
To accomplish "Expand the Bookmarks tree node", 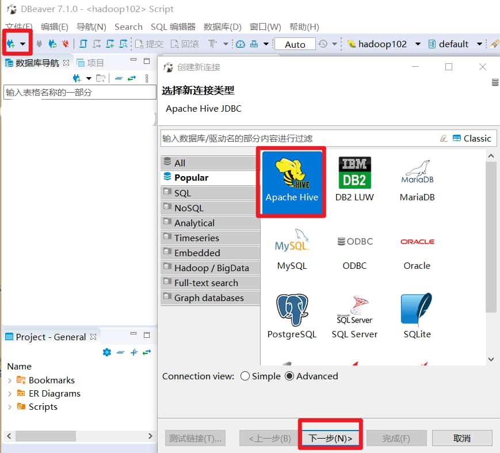I will (10, 380).
